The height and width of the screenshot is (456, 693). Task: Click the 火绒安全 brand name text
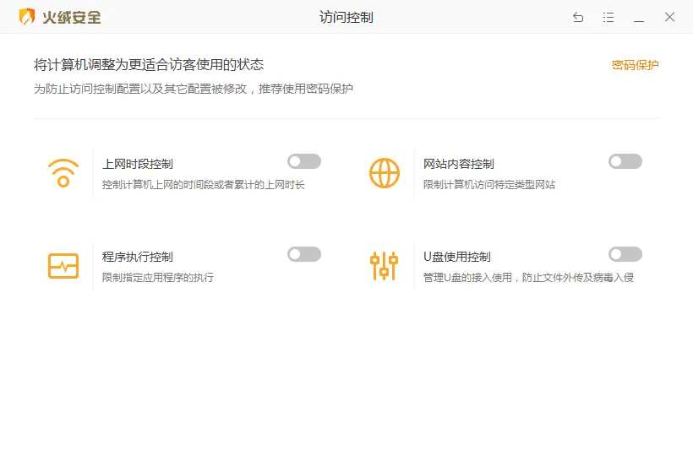click(x=72, y=17)
